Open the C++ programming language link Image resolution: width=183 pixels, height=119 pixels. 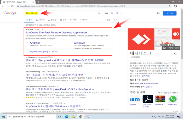[x=153, y=87]
